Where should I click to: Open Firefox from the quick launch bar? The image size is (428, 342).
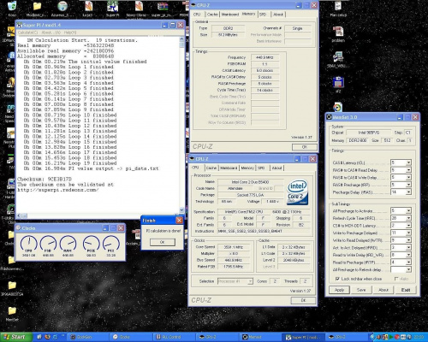point(48,337)
